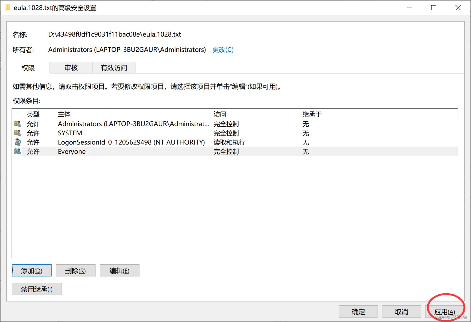This screenshot has width=471, height=322.
Task: Select the LogonSessionId_0_1205629498 permission row
Action: coord(235,142)
